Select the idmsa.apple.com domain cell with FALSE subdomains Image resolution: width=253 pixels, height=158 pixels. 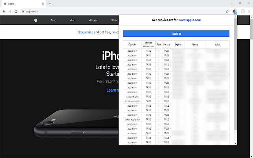(x=132, y=101)
